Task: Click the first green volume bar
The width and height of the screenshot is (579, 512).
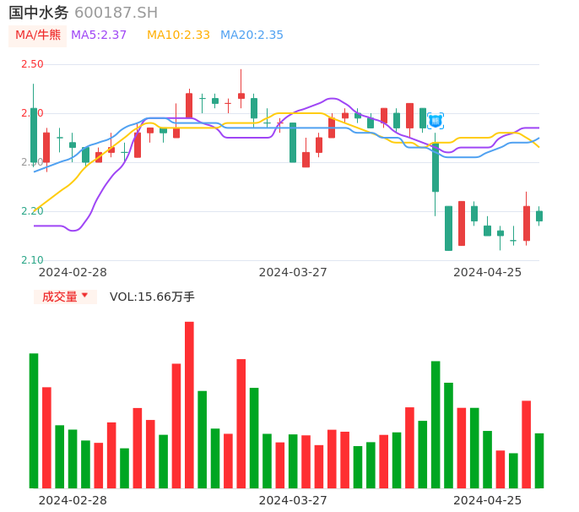Action: coord(34,421)
